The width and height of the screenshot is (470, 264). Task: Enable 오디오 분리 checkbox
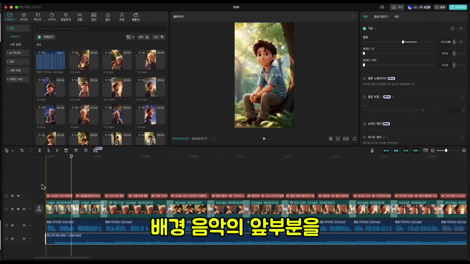[x=364, y=137]
